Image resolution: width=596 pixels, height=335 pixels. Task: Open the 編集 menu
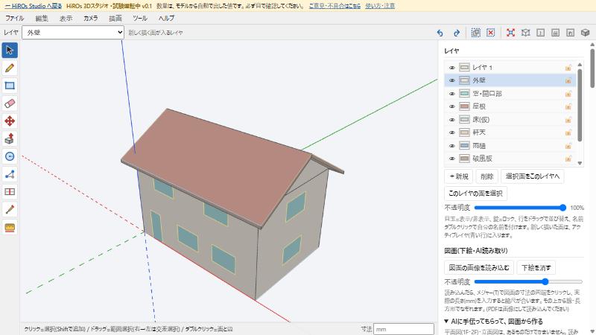coord(42,18)
